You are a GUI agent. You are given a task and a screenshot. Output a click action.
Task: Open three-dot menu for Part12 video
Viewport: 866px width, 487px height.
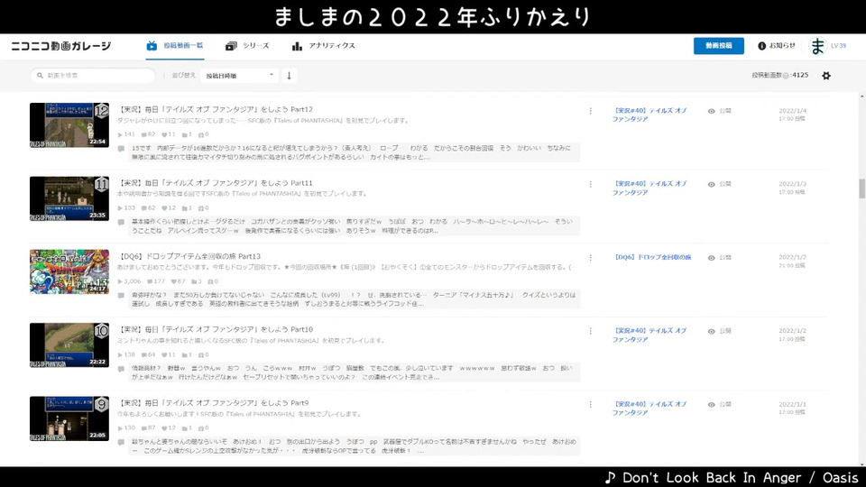(x=590, y=111)
